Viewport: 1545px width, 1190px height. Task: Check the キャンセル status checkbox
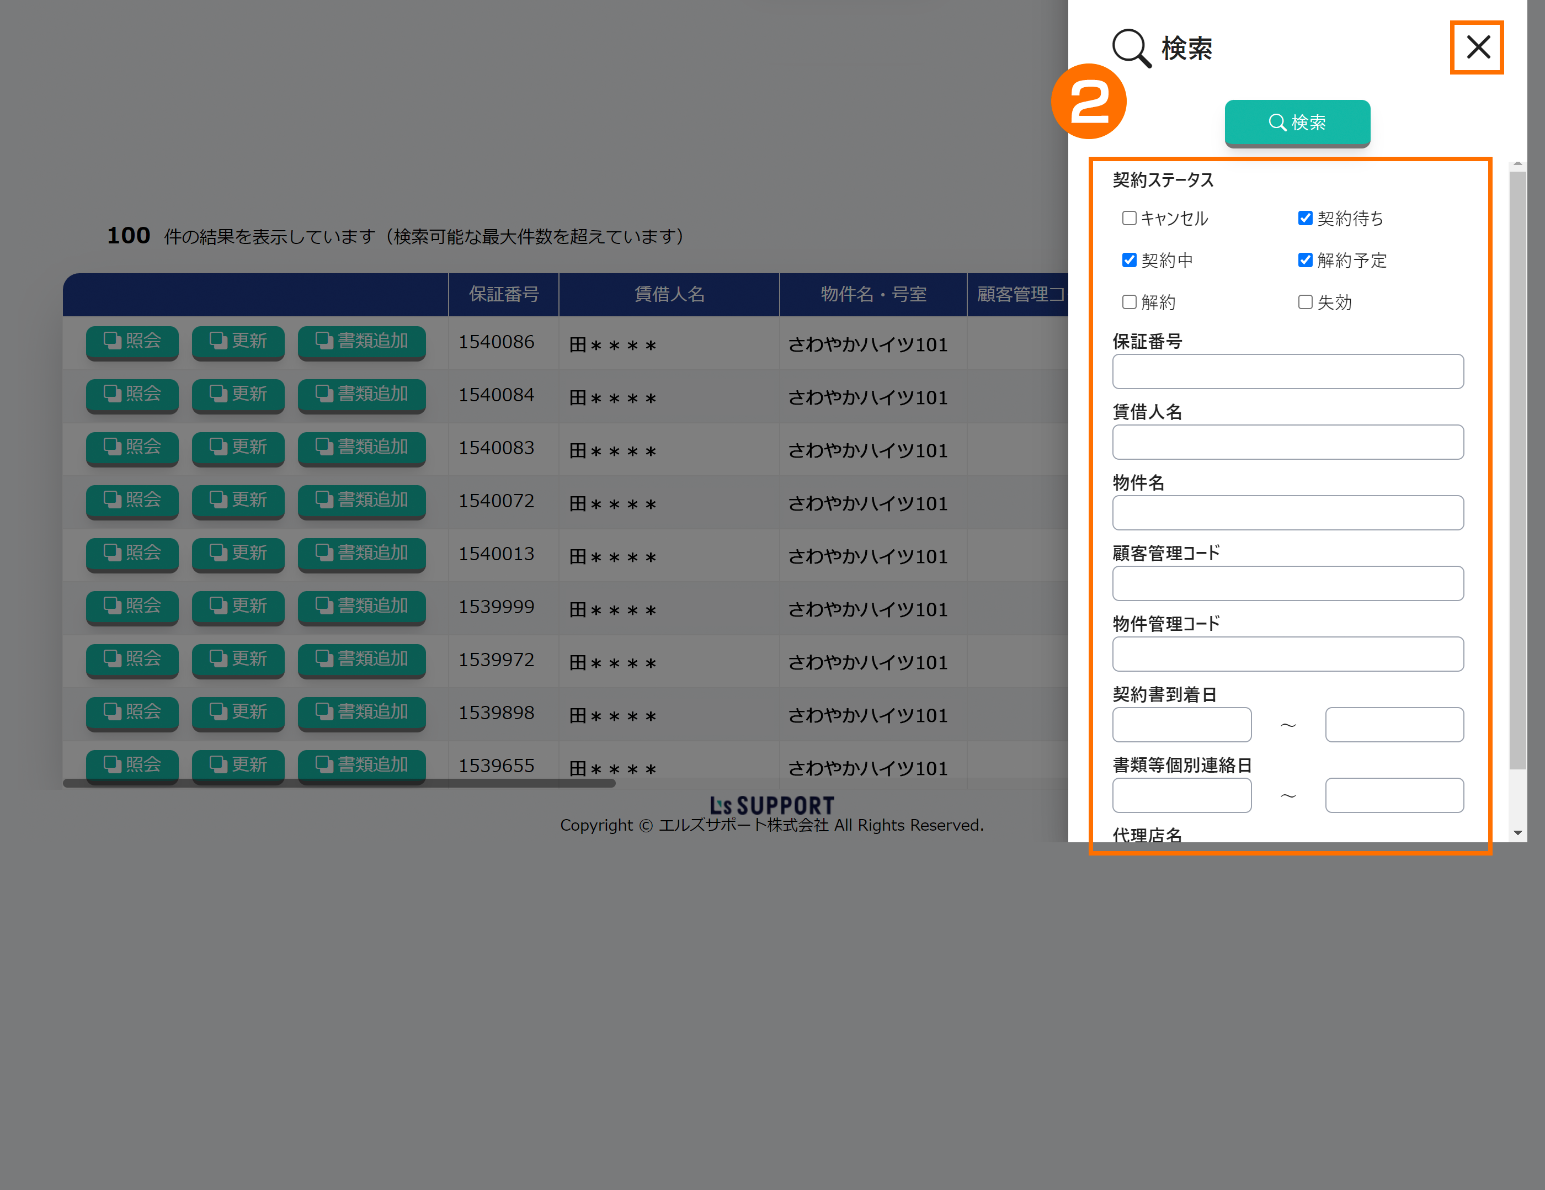point(1129,218)
